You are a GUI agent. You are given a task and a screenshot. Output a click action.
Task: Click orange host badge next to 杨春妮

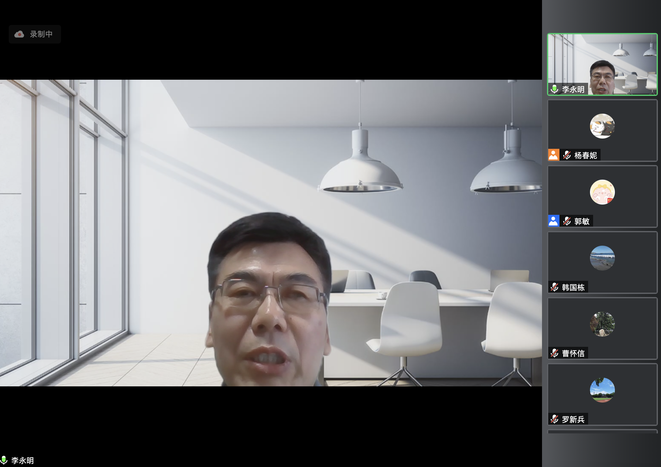[554, 155]
